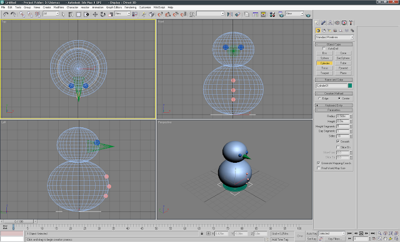
Task: Select the Cameras category button
Action: (335, 31)
